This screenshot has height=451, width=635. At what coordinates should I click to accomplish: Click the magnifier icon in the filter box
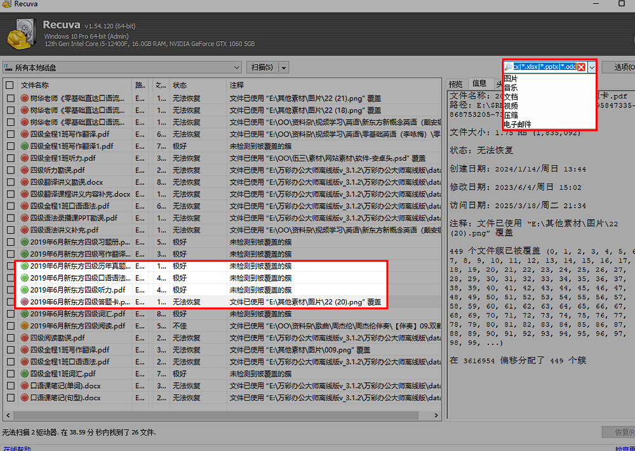click(509, 67)
